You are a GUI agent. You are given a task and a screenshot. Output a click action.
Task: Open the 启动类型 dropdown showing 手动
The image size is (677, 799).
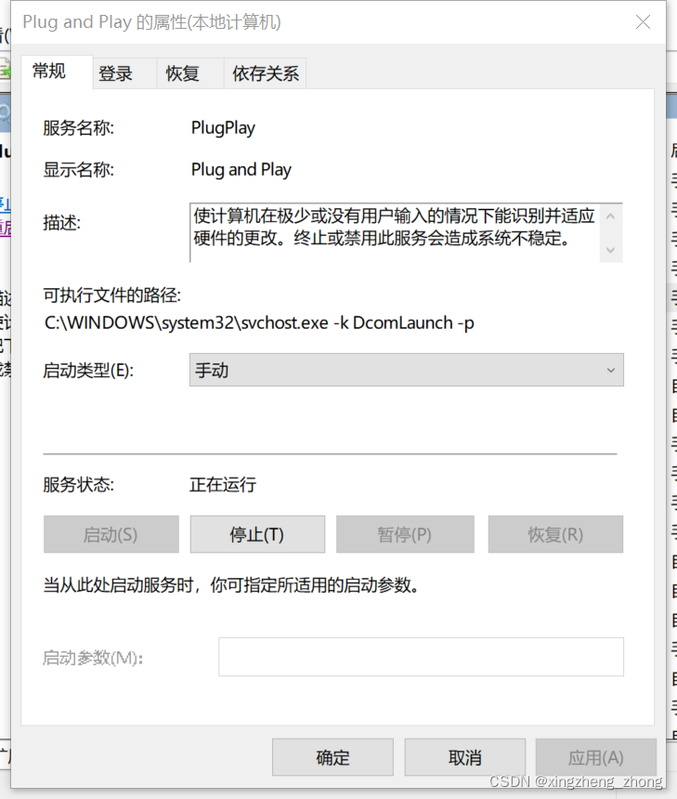[x=407, y=370]
